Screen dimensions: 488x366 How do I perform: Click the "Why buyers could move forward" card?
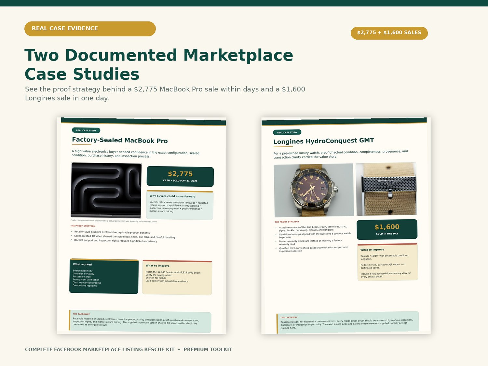(x=180, y=205)
